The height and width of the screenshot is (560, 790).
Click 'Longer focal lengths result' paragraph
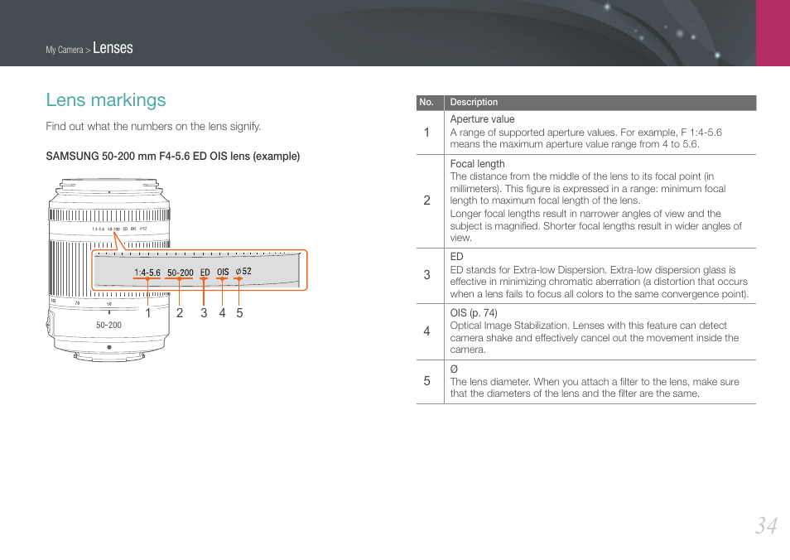tap(595, 226)
